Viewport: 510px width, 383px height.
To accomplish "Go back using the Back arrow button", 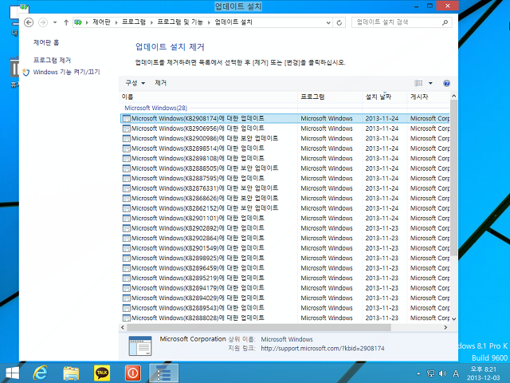I will pos(29,22).
